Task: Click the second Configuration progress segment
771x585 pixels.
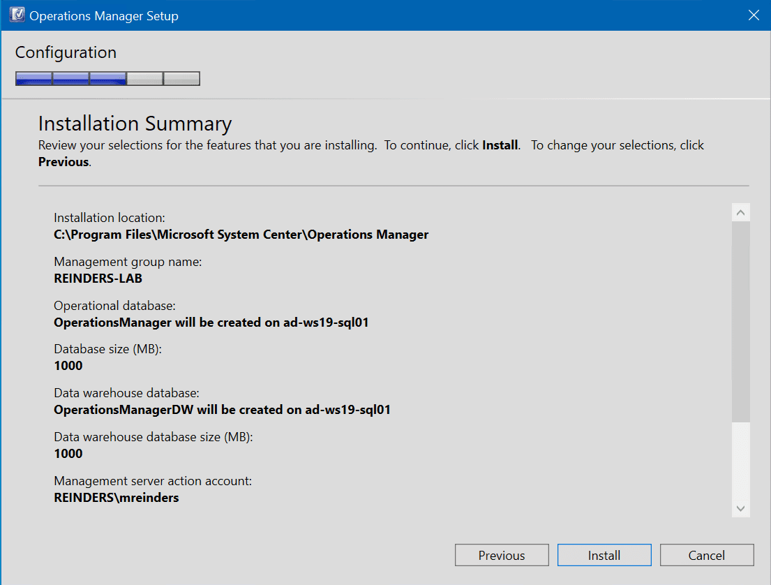Action: click(x=70, y=78)
